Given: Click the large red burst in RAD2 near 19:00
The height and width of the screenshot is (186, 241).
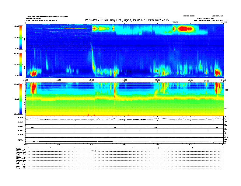Looking at the screenshot, I should [185, 29].
